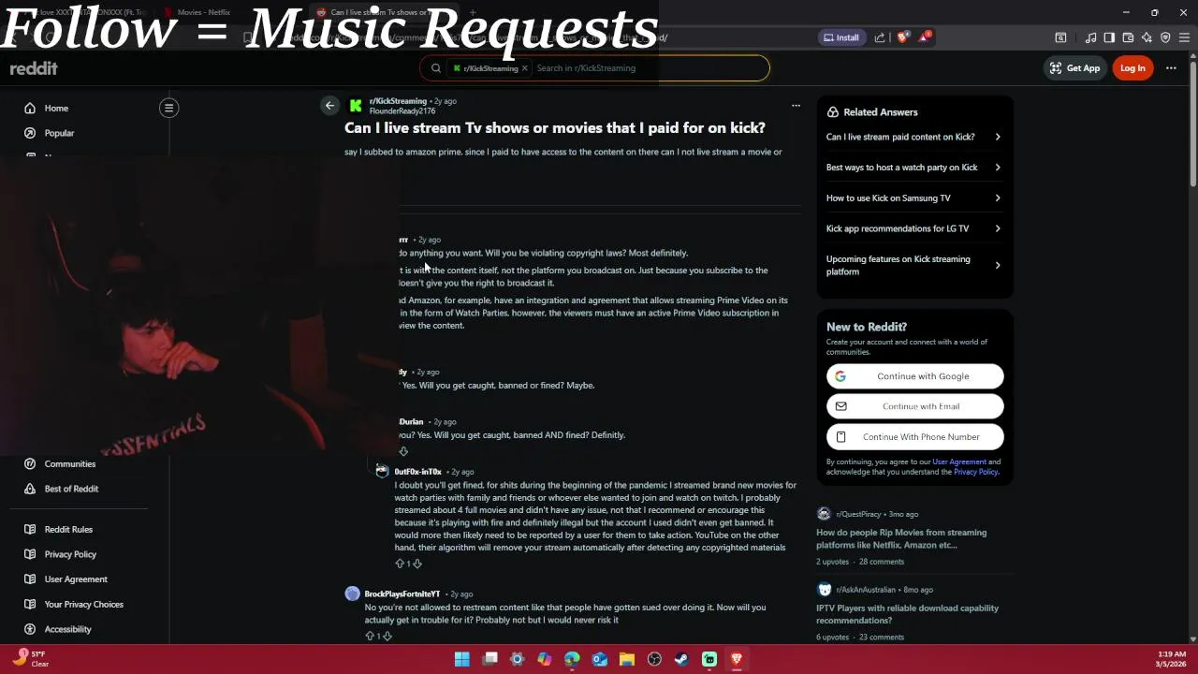Click Continue with Google

point(914,376)
